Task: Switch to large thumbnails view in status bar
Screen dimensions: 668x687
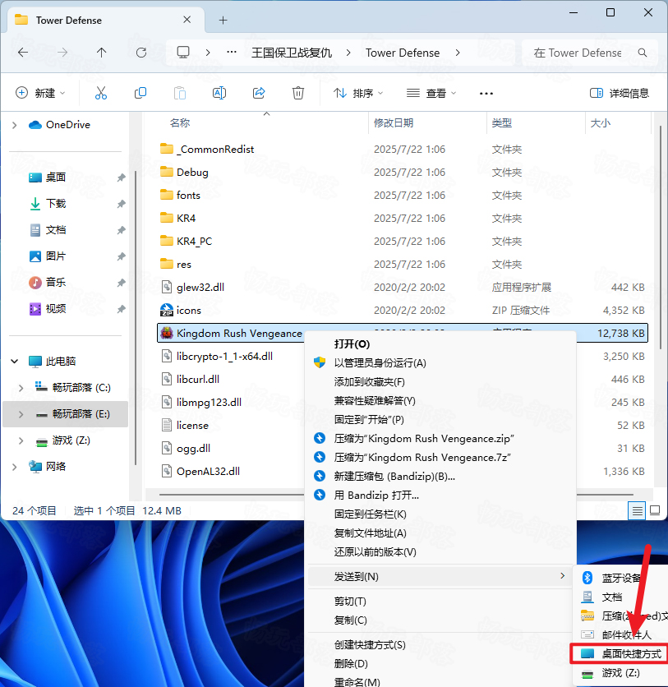Action: click(655, 511)
